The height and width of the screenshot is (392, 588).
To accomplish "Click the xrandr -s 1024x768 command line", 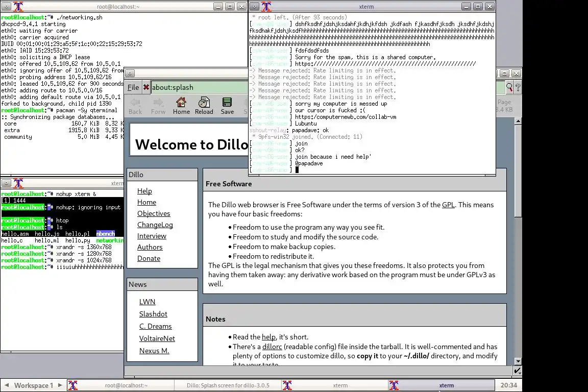I will (x=84, y=260).
